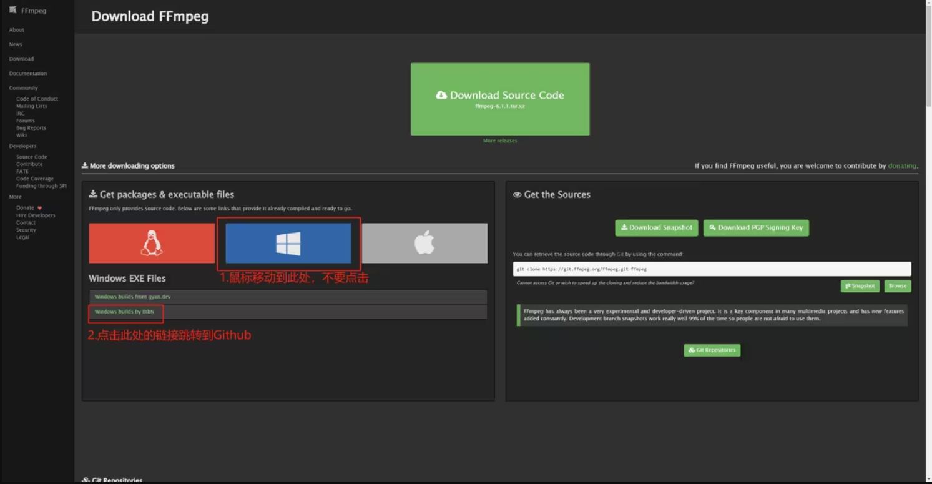The height and width of the screenshot is (484, 932).
Task: Click the More downloading options heading
Action: click(x=128, y=166)
